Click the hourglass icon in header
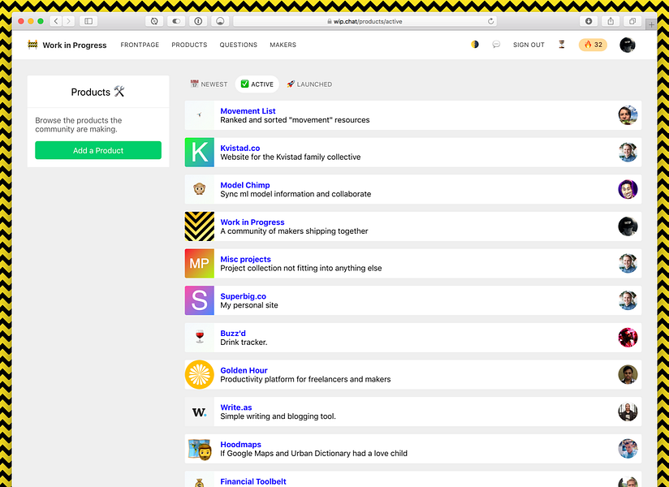This screenshot has width=669, height=487. 562,45
